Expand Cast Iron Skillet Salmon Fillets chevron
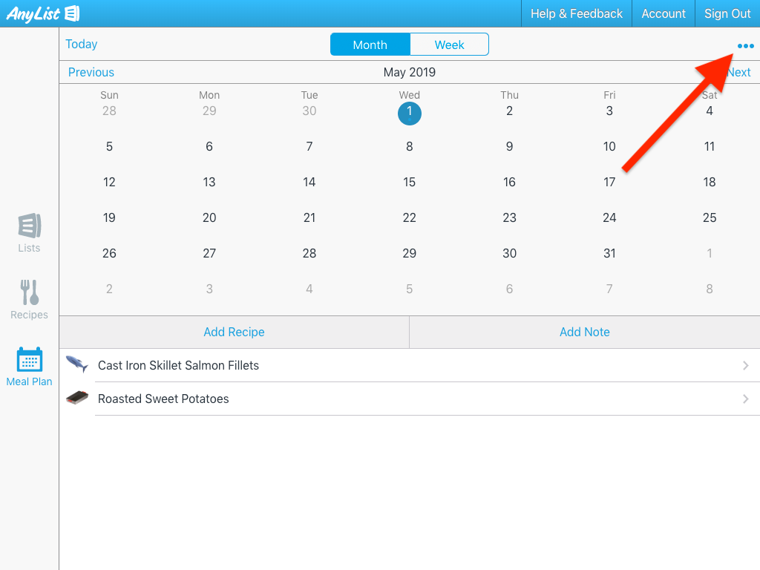Viewport: 760px width, 570px height. [x=745, y=365]
